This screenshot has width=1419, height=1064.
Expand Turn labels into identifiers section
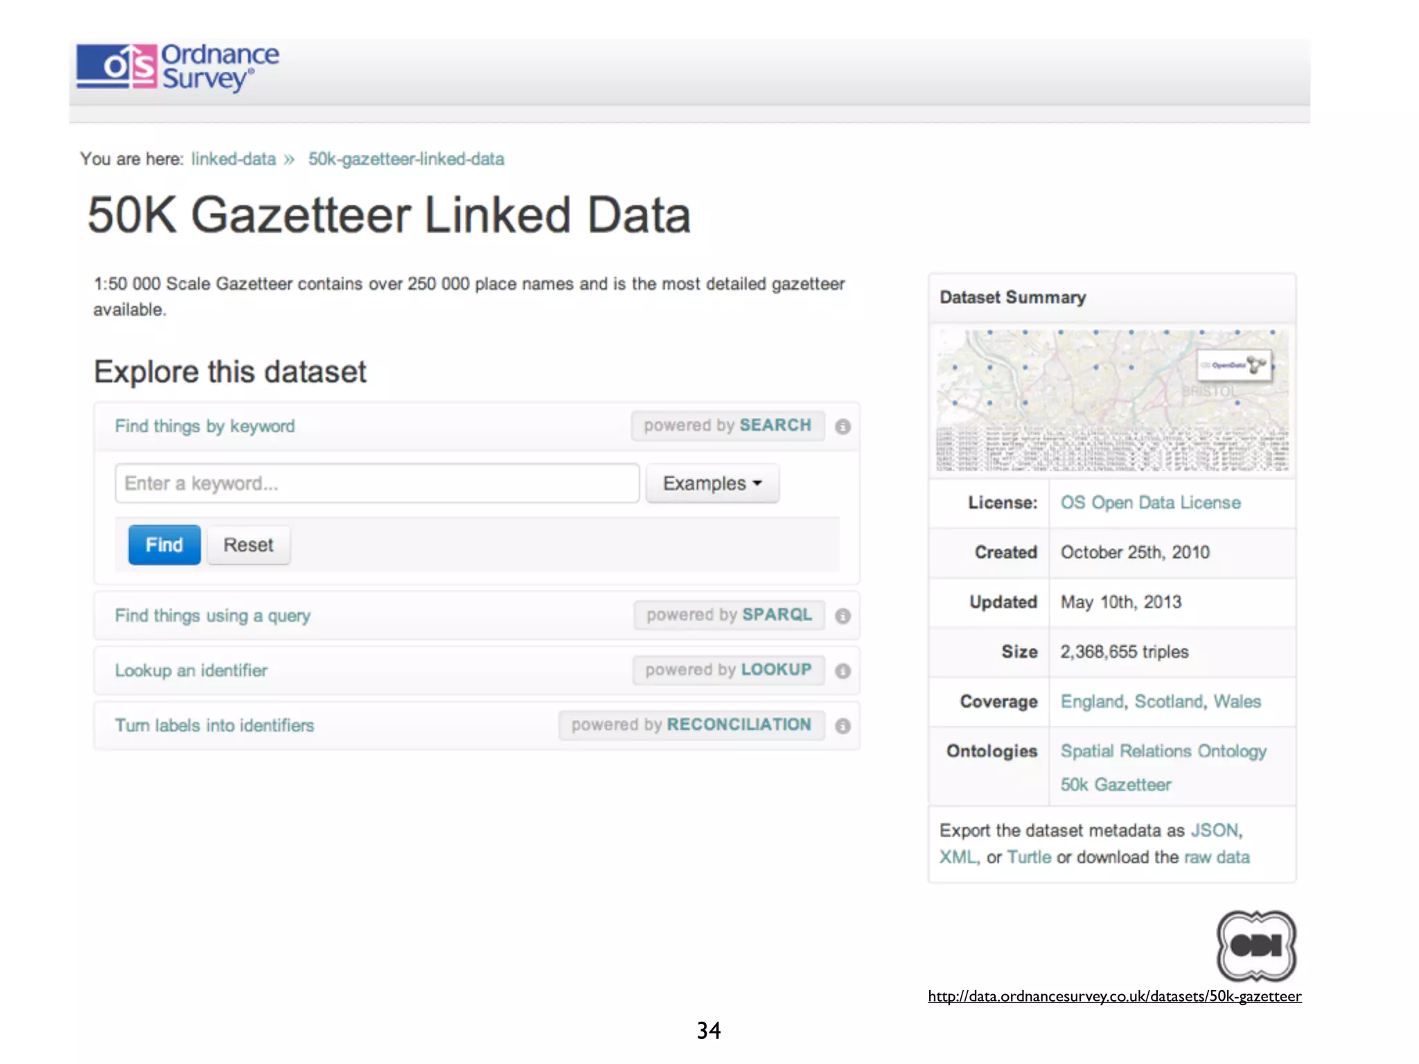(214, 725)
